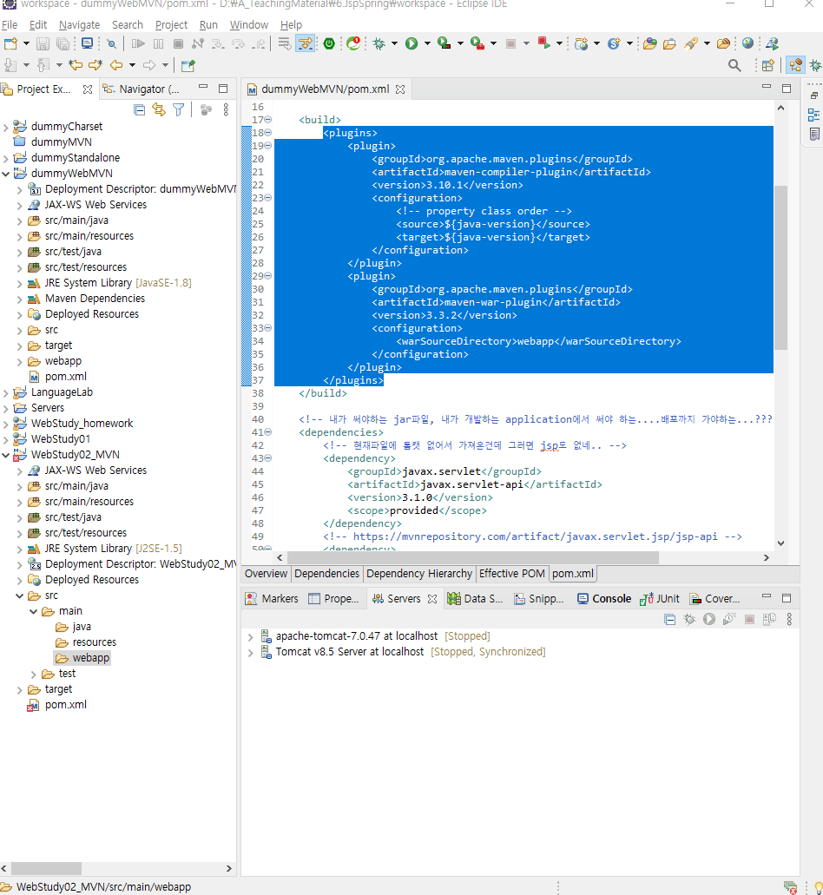The image size is (823, 895).
Task: Open the Project menu
Action: pos(171,25)
